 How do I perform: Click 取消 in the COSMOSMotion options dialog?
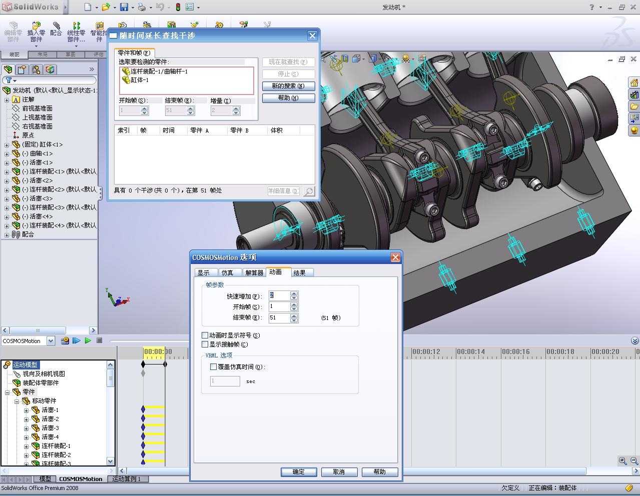339,471
